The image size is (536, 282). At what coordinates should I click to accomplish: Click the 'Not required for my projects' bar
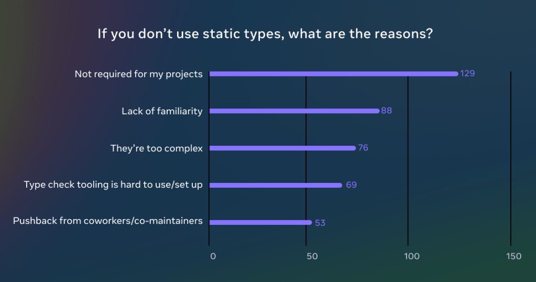point(333,74)
